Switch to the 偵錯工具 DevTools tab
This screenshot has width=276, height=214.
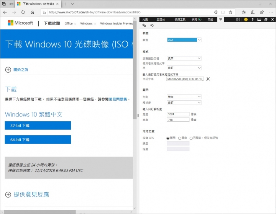[x=180, y=20]
